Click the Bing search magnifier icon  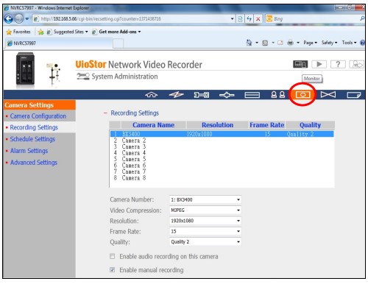(362, 18)
